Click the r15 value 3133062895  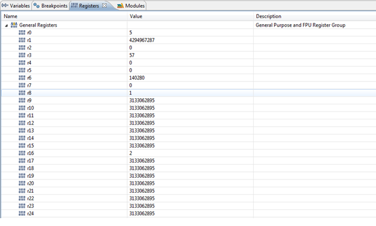coord(142,146)
